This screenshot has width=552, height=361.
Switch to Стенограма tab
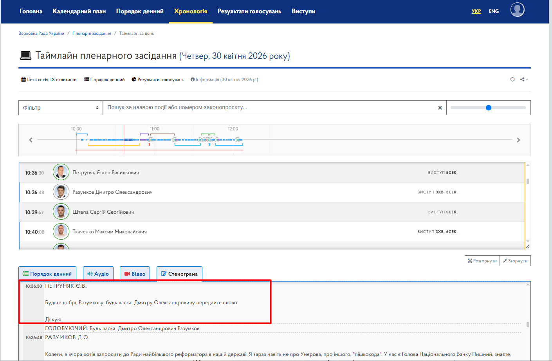(x=179, y=274)
